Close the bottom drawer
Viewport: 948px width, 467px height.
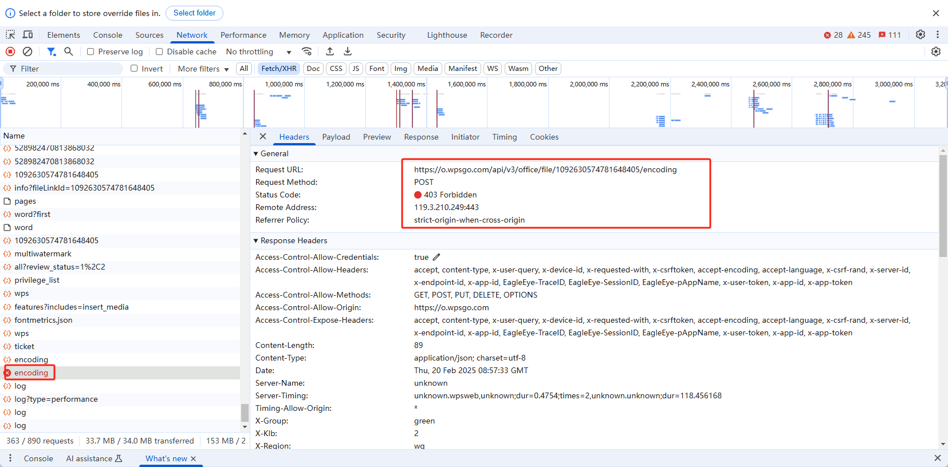click(x=938, y=458)
